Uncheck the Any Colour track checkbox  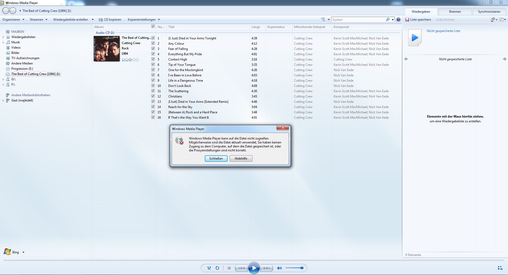tap(153, 43)
